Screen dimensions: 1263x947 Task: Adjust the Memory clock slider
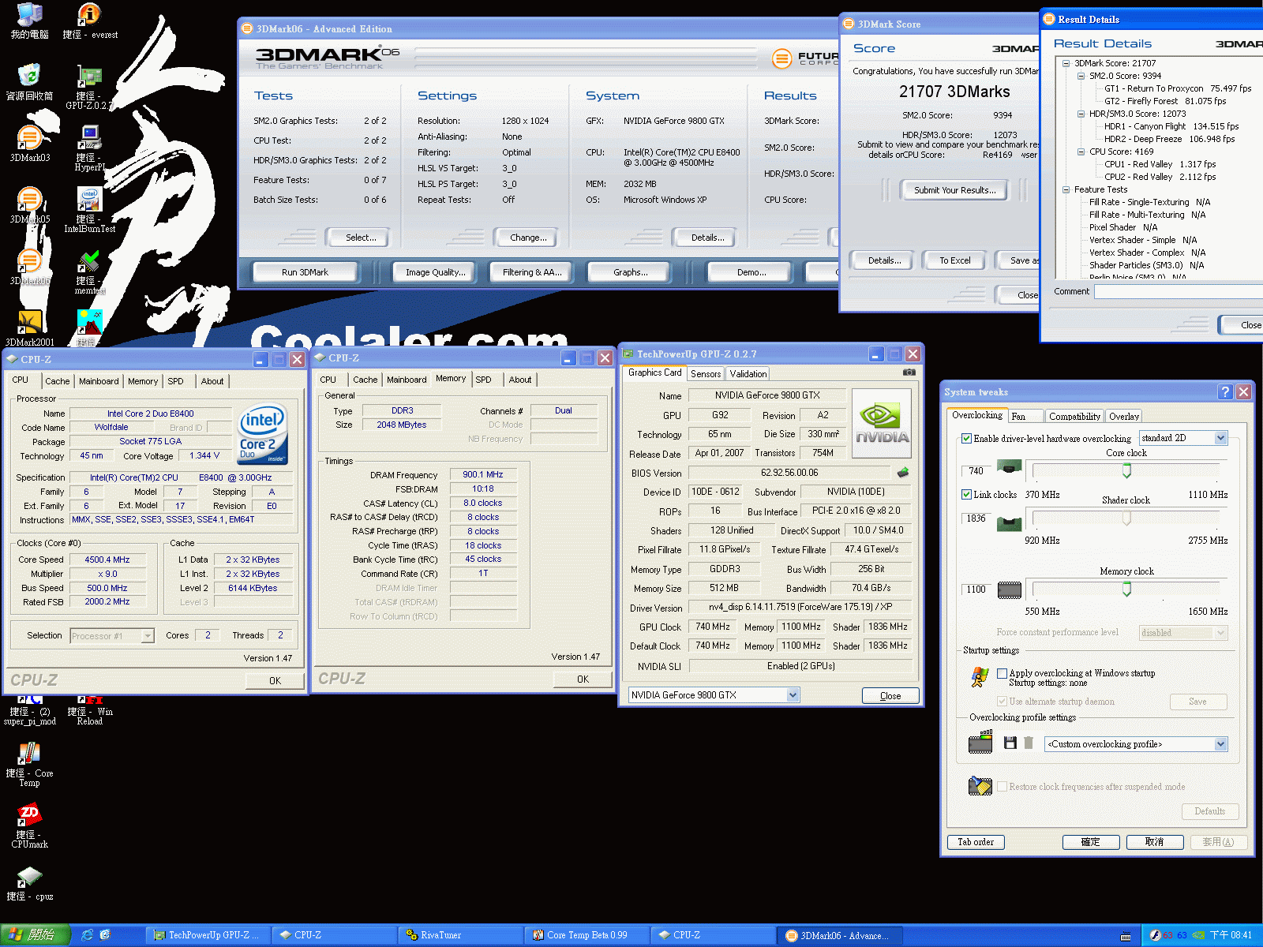click(1126, 590)
